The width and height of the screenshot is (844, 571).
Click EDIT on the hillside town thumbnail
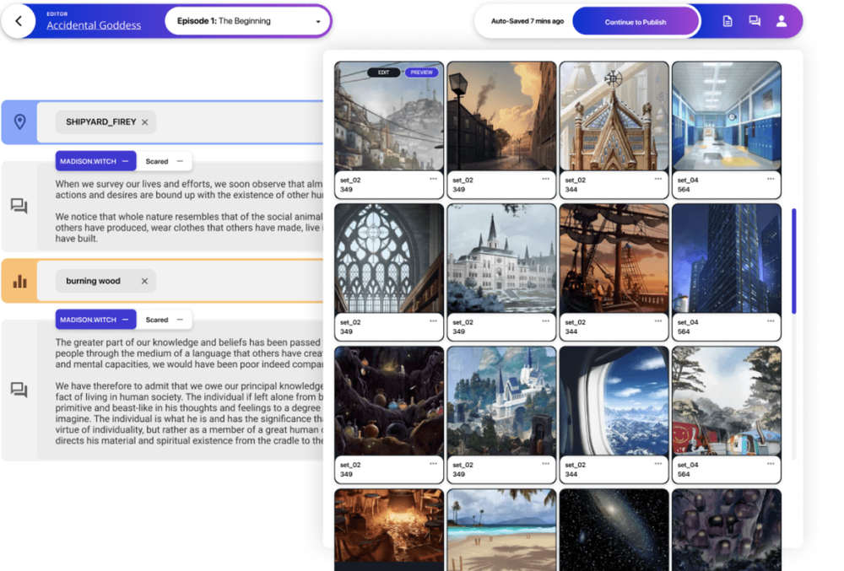tap(383, 73)
